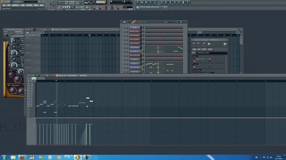Open the HELP menu
Image resolution: width=286 pixels, height=160 pixels.
[x=42, y=5]
